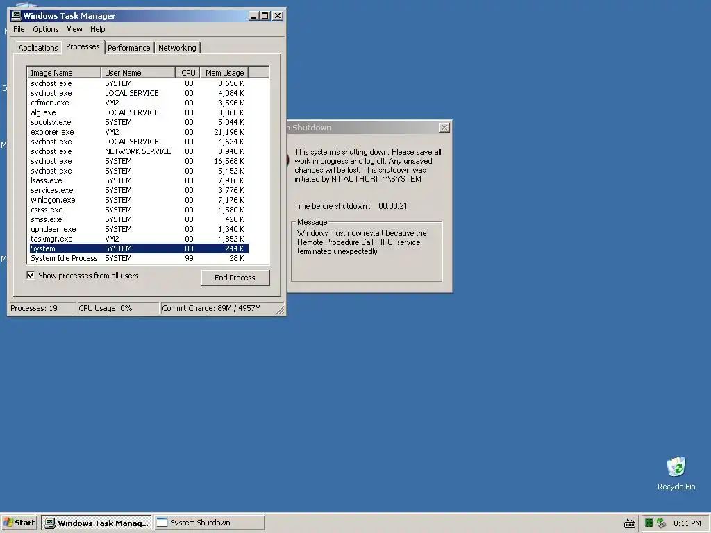Select svchost.exe using 4,084 K
Screen dimensions: 711x533
point(139,93)
